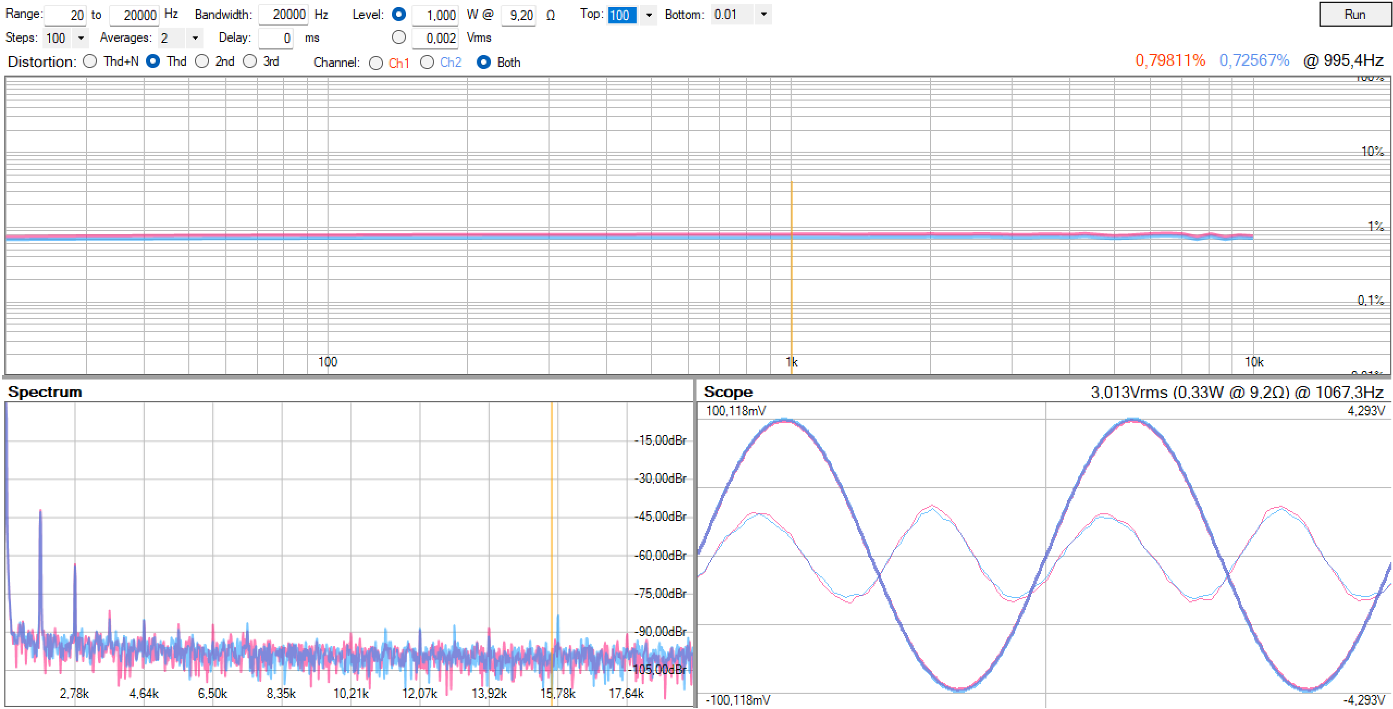Select Ch2 channel radio button

[427, 63]
